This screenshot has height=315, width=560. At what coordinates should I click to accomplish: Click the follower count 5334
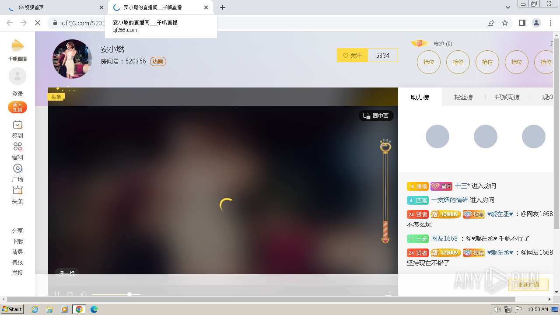[383, 55]
